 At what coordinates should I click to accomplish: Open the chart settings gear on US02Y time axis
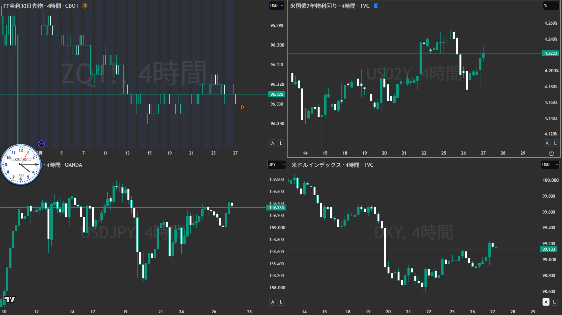[551, 153]
